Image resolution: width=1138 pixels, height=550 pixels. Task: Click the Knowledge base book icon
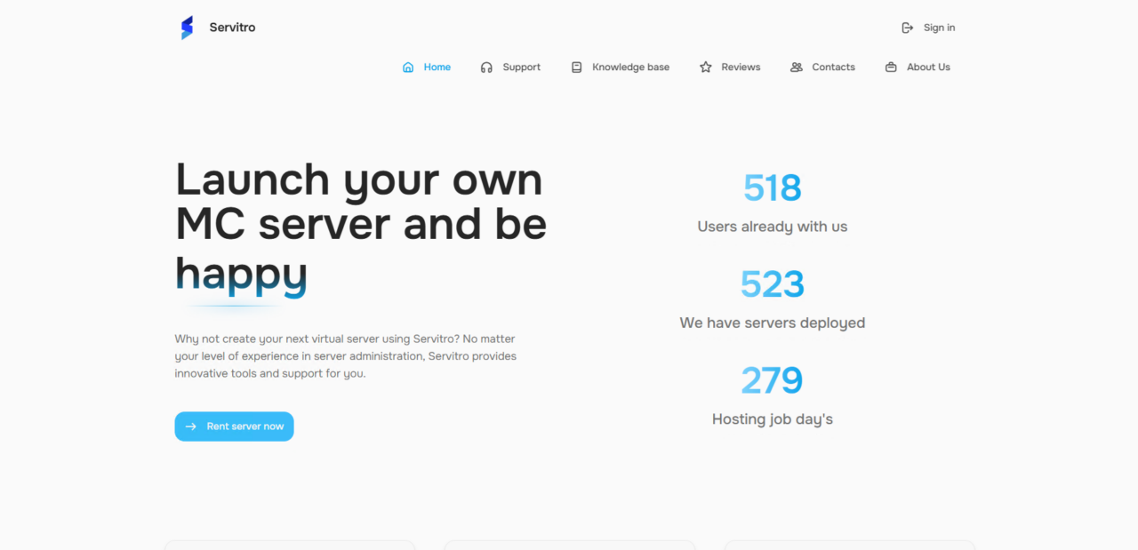pyautogui.click(x=576, y=68)
